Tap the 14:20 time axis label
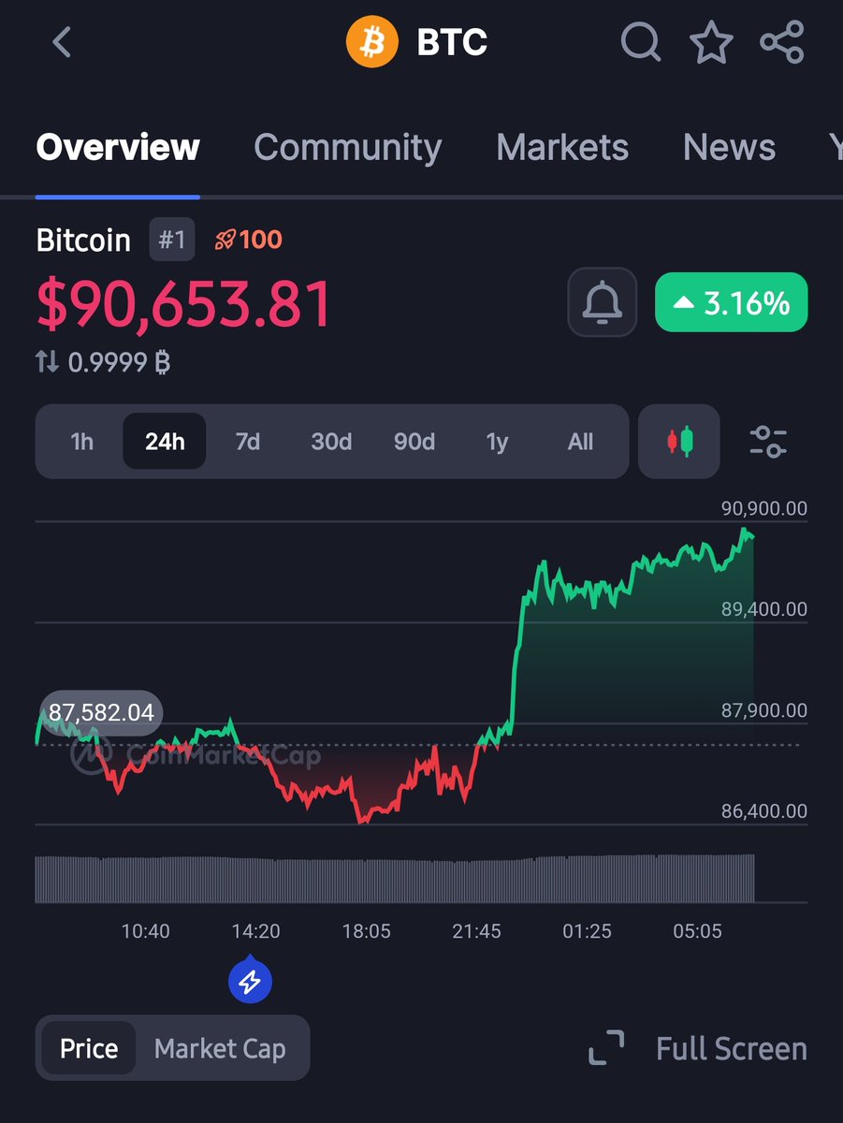The image size is (843, 1123). click(255, 931)
